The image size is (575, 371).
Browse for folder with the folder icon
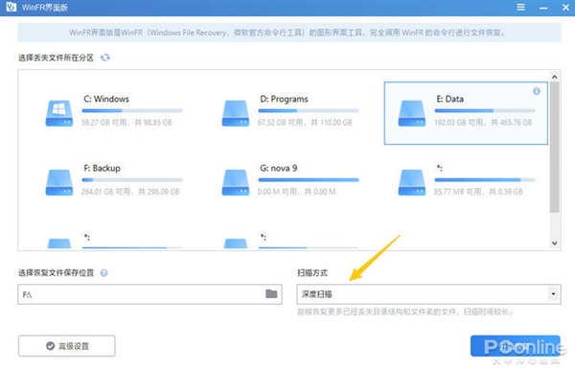(271, 293)
